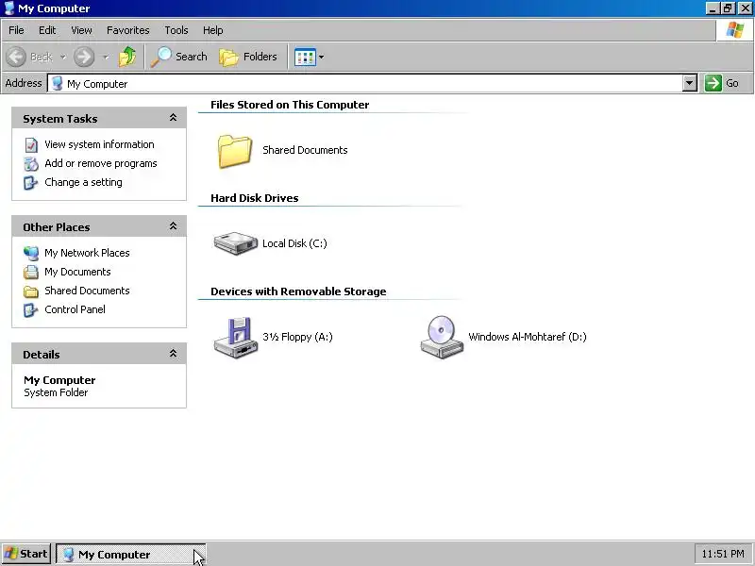Select the large Shared Documents folder icon
755x566 pixels.
pyautogui.click(x=234, y=151)
